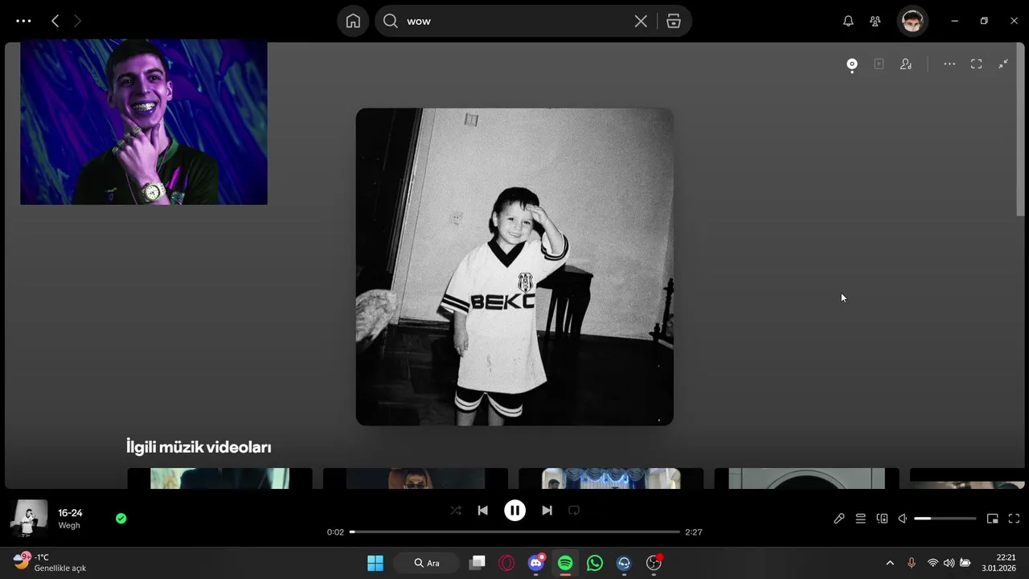Open the Windows Start menu

[375, 563]
